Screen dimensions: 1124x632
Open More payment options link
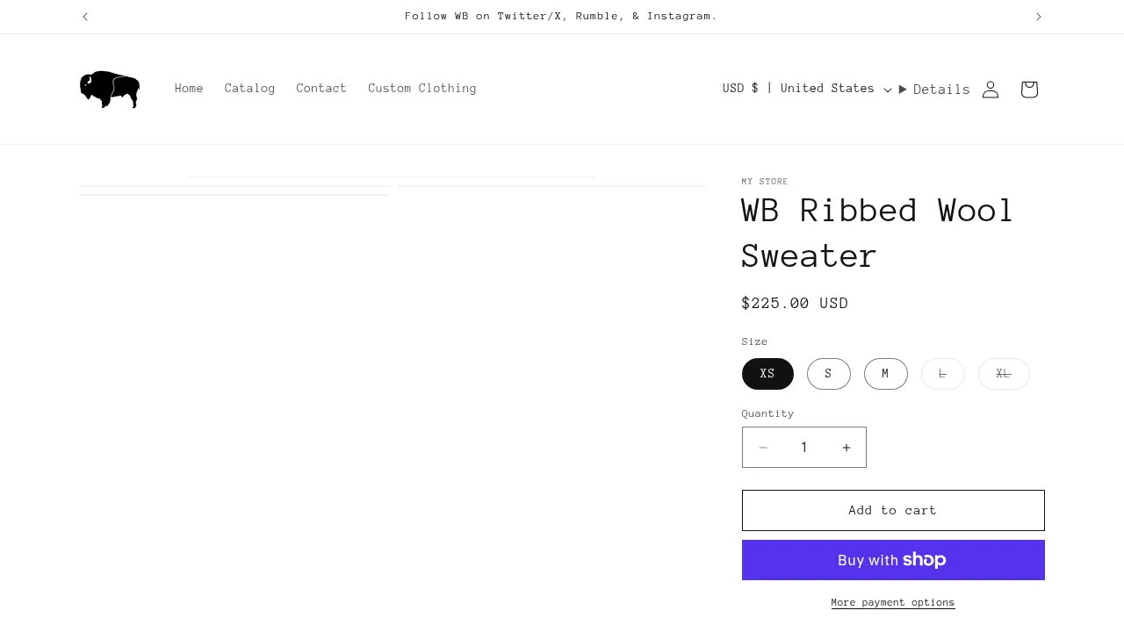pyautogui.click(x=892, y=602)
